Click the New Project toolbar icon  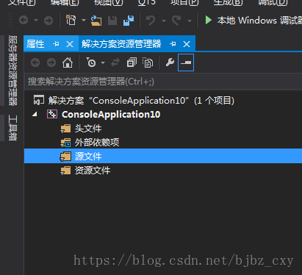click(71, 20)
